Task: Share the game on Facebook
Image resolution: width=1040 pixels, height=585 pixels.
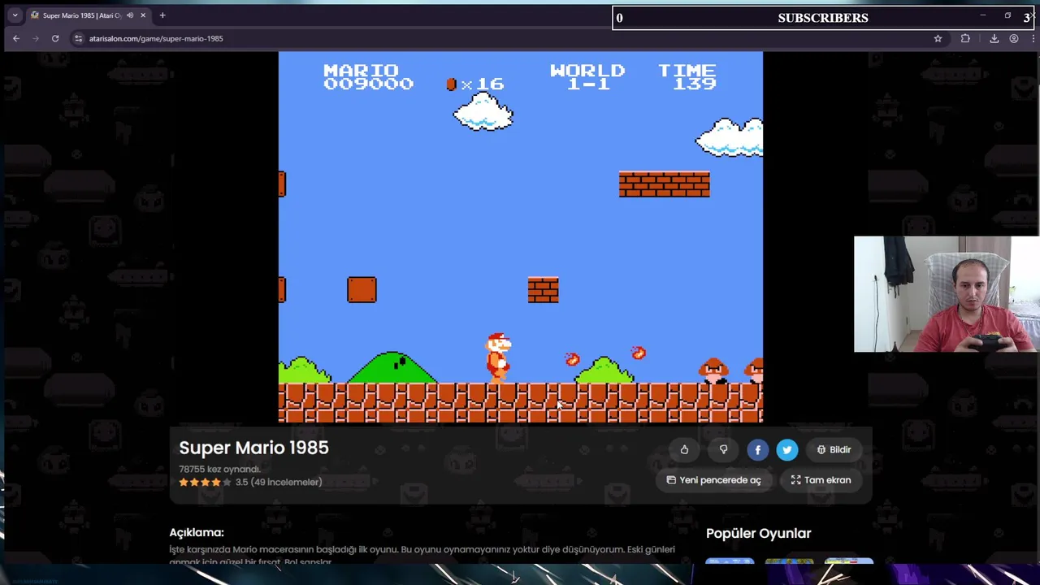Action: click(757, 449)
